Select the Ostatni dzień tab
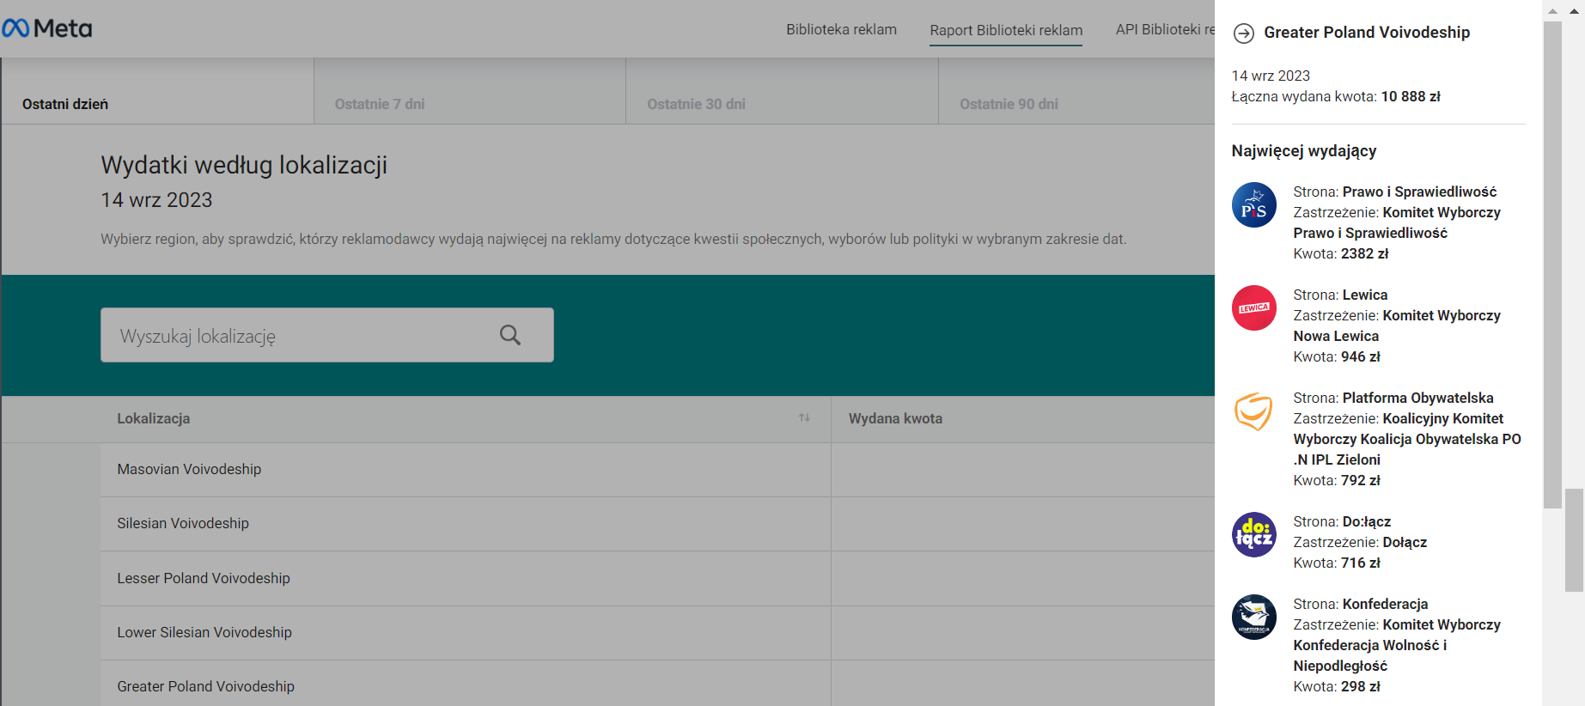The width and height of the screenshot is (1585, 706). pos(65,104)
